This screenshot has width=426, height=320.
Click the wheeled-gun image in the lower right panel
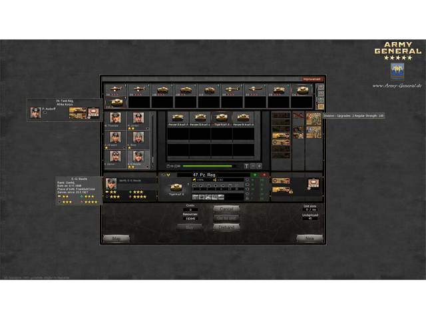point(281,181)
